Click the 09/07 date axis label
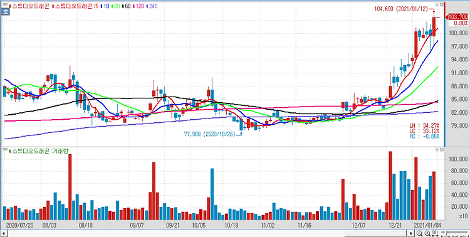 coord(137,224)
